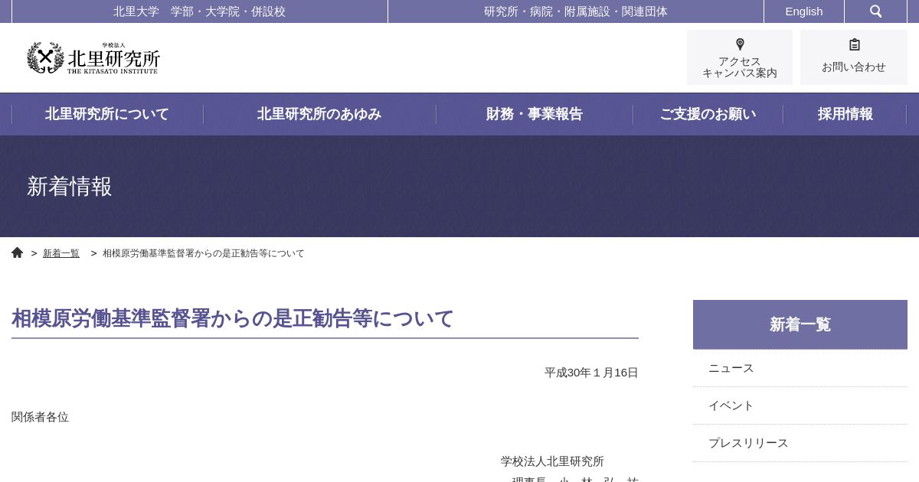The height and width of the screenshot is (482, 919).
Task: Click 関係者各位 text
Action: coord(40,417)
